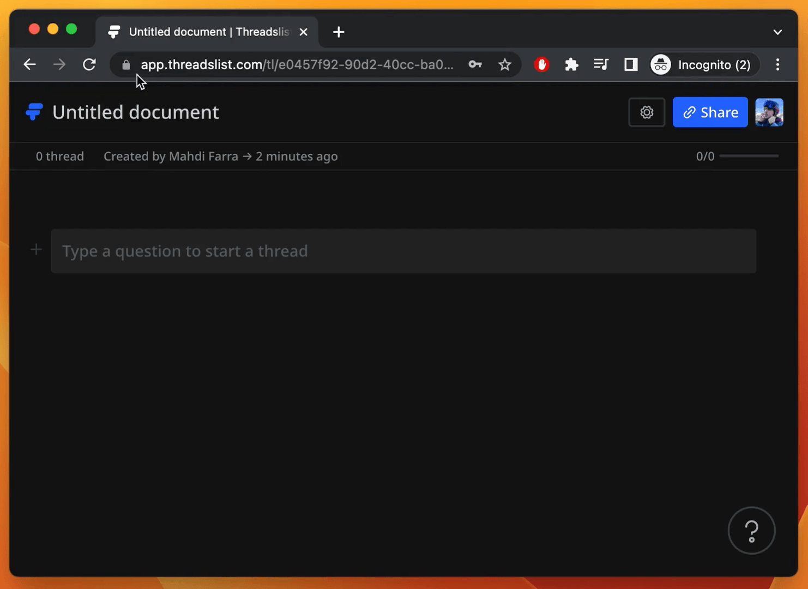Open the help question mark button
Image resolution: width=808 pixels, height=589 pixels.
coord(751,531)
